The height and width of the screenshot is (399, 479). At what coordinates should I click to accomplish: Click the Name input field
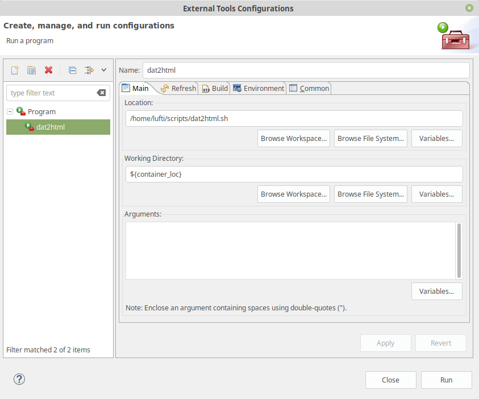[x=306, y=70]
